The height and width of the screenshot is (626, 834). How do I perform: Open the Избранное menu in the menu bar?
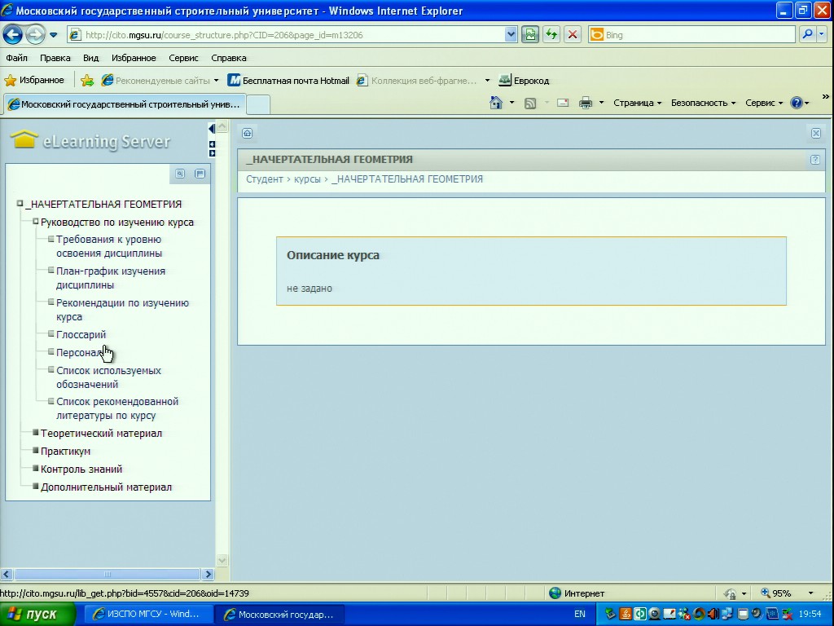134,58
